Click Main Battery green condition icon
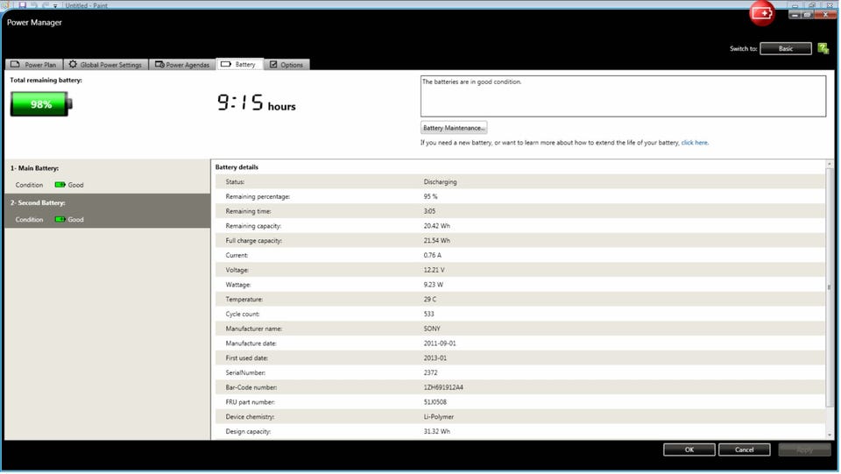This screenshot has height=474, width=841. (60, 185)
